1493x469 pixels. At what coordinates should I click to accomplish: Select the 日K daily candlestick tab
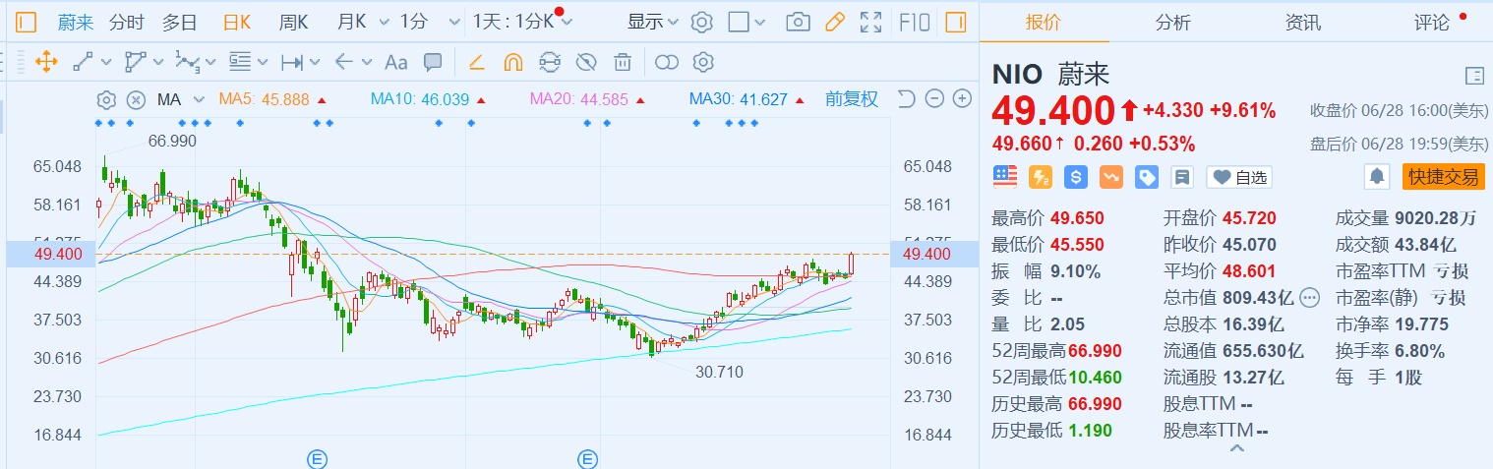[236, 22]
